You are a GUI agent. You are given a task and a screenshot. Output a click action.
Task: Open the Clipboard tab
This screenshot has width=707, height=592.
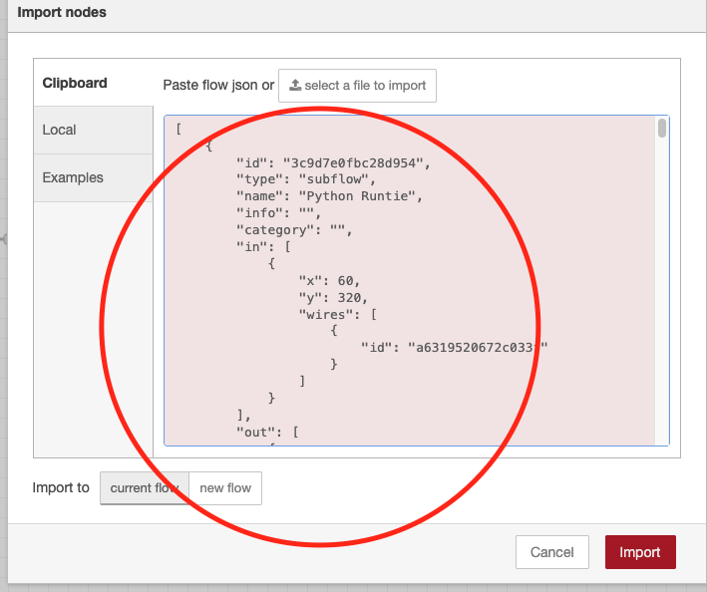click(x=94, y=83)
